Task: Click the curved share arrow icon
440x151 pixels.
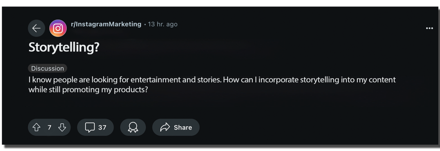Action: 165,128
